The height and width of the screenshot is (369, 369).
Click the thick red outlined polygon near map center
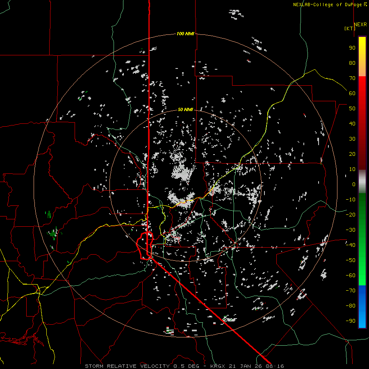coord(145,246)
